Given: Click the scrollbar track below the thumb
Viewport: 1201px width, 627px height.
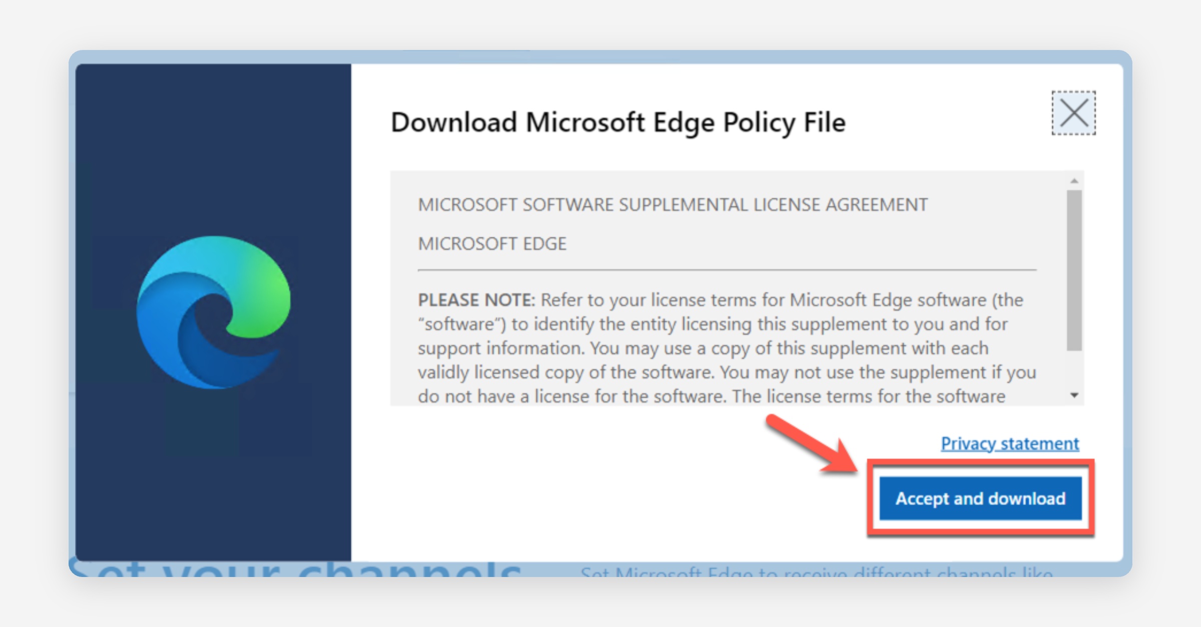Looking at the screenshot, I should coord(1074,371).
